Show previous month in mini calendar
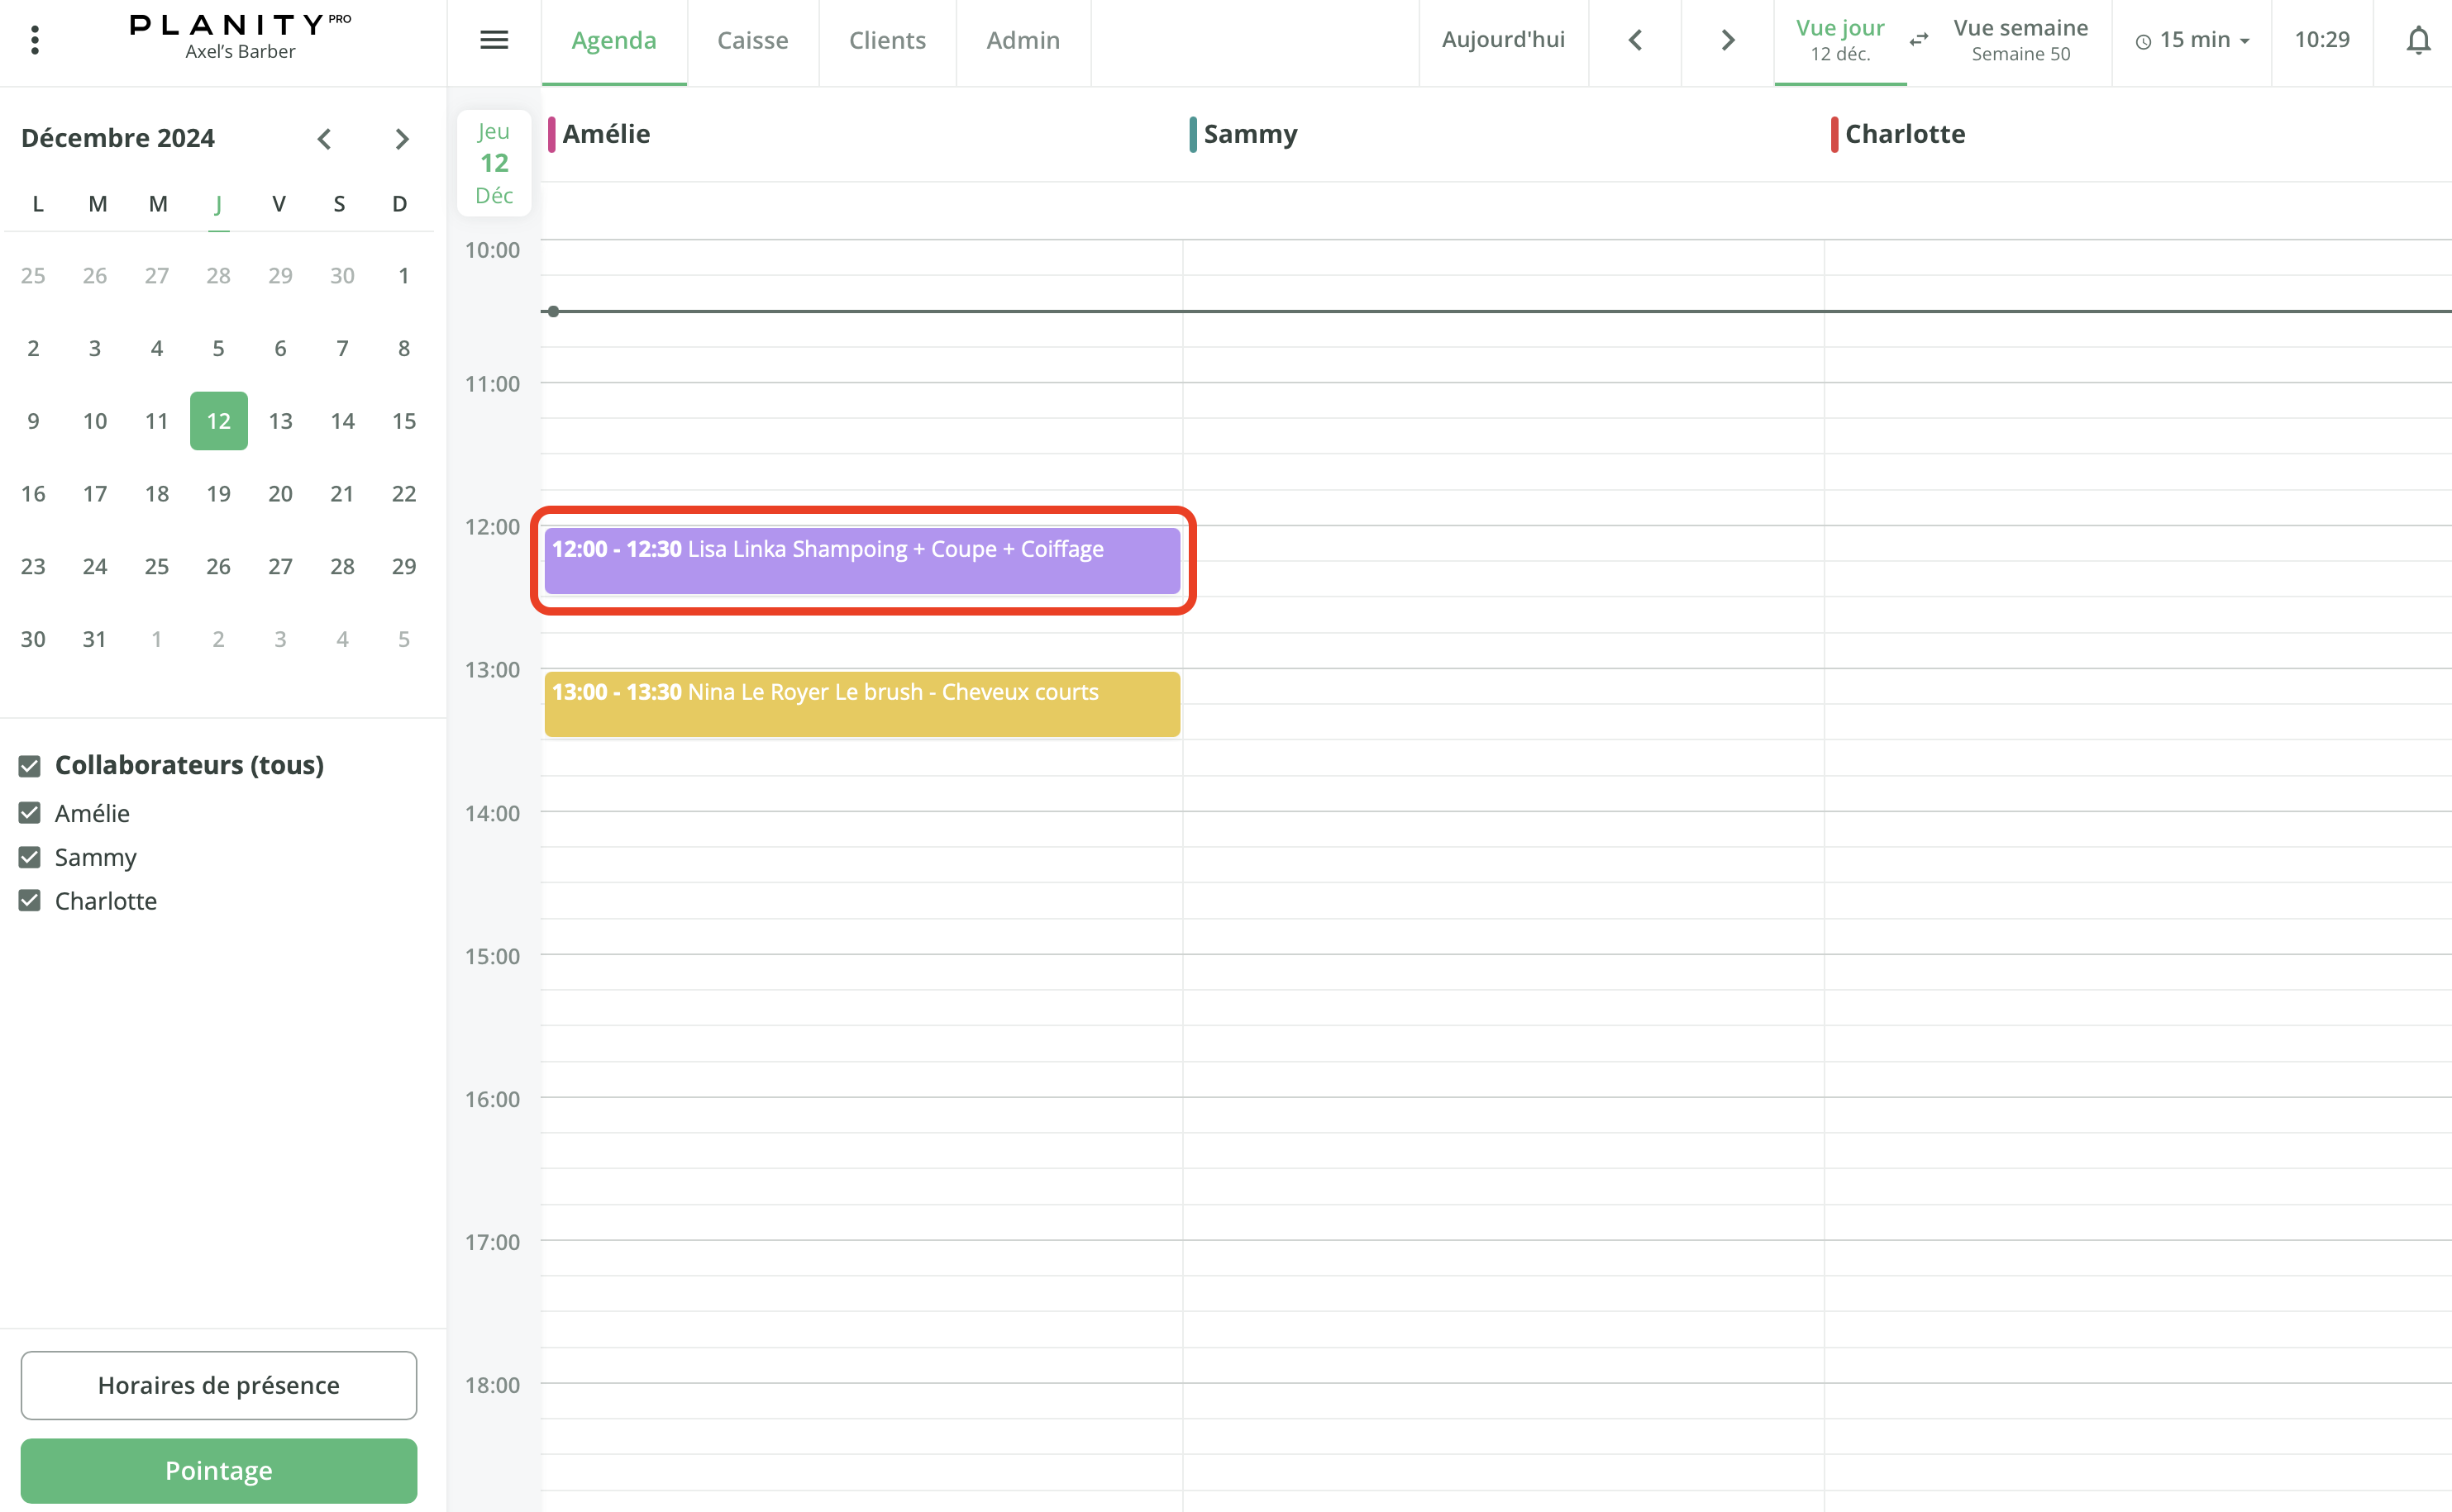The width and height of the screenshot is (2452, 1512). [324, 139]
